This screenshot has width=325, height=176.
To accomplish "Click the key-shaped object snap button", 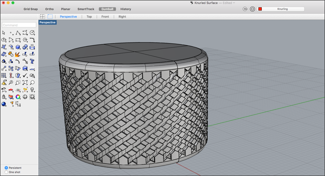I will pyautogui.click(x=245, y=9).
